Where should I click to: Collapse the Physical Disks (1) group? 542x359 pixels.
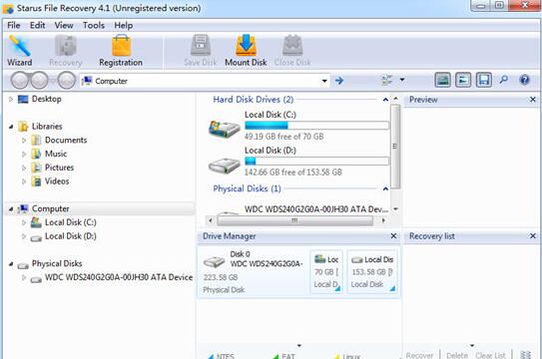tap(385, 188)
